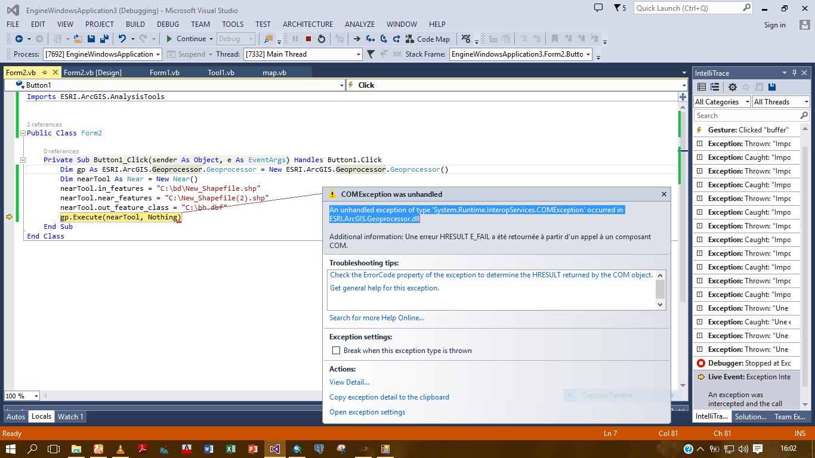The width and height of the screenshot is (815, 458).
Task: Click the troubleshooting tips scrollbar down arrow
Action: click(x=660, y=304)
